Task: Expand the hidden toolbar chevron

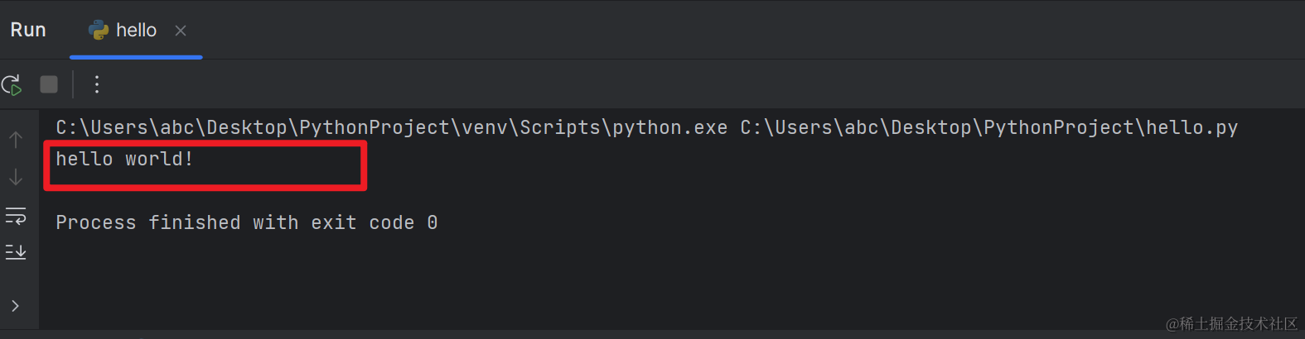Action: tap(15, 306)
